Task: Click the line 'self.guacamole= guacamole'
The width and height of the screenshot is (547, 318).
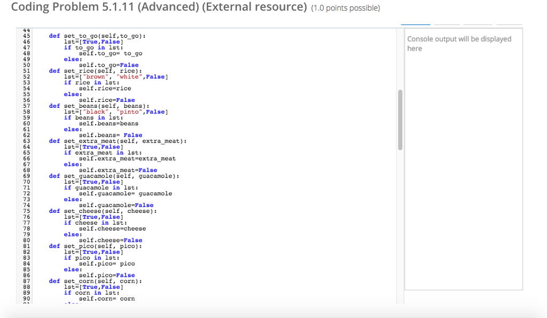Action: 126,194
